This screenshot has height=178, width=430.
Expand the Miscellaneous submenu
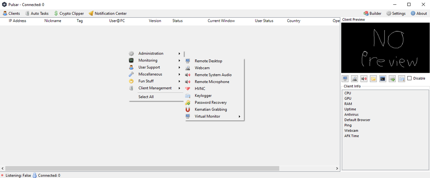pyautogui.click(x=156, y=74)
